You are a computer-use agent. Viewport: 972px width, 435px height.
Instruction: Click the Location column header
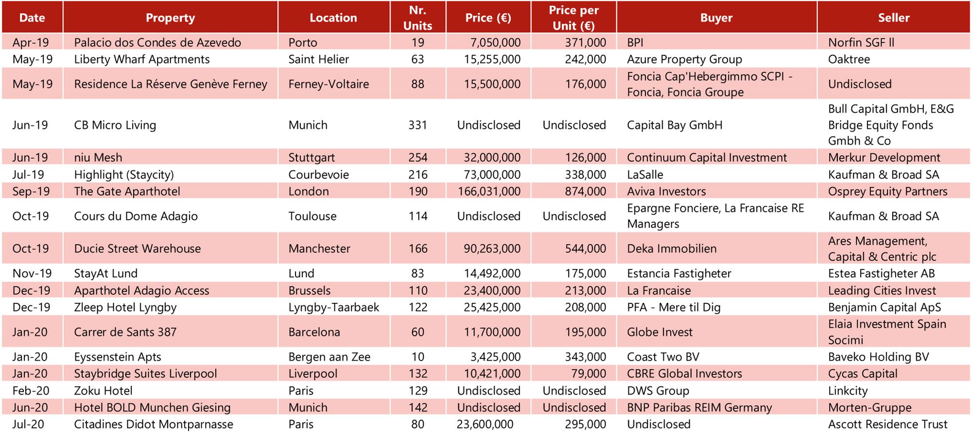point(333,18)
